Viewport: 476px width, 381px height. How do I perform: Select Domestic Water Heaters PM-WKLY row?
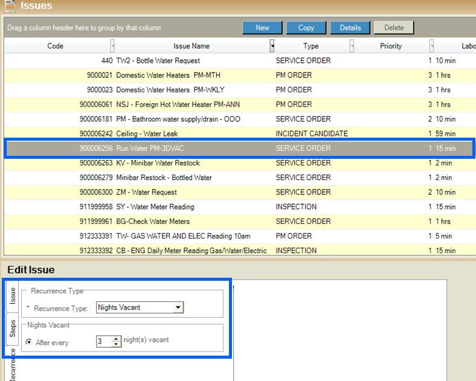point(240,90)
